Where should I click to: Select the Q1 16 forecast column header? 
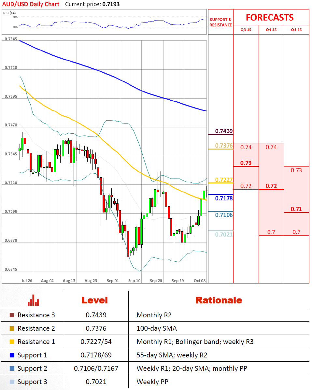point(296,30)
